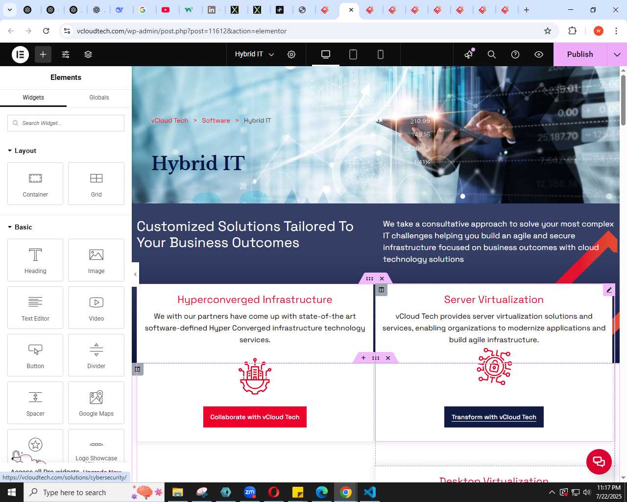Click the Server Virtualization column handle icon
This screenshot has height=502, width=627.
(x=381, y=290)
